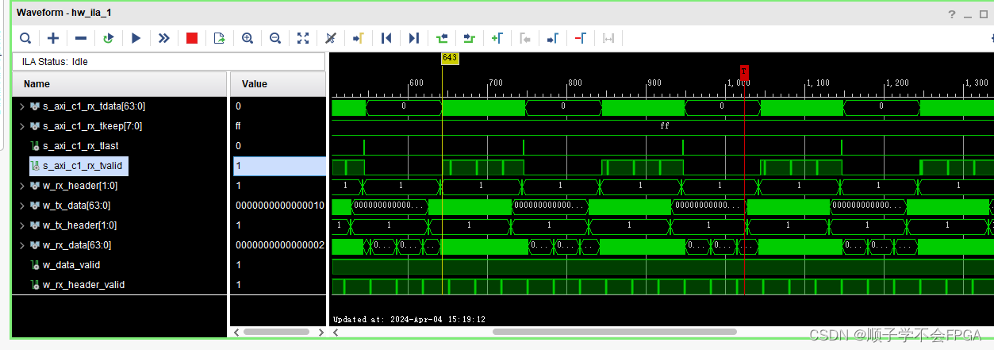The image size is (994, 350).
Task: Expand s_axi_c1_rx_tkeep[7:0] bus
Action: (22, 125)
